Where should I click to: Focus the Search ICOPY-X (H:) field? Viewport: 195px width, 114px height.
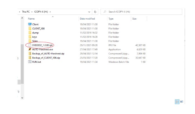pyautogui.click(x=141, y=12)
